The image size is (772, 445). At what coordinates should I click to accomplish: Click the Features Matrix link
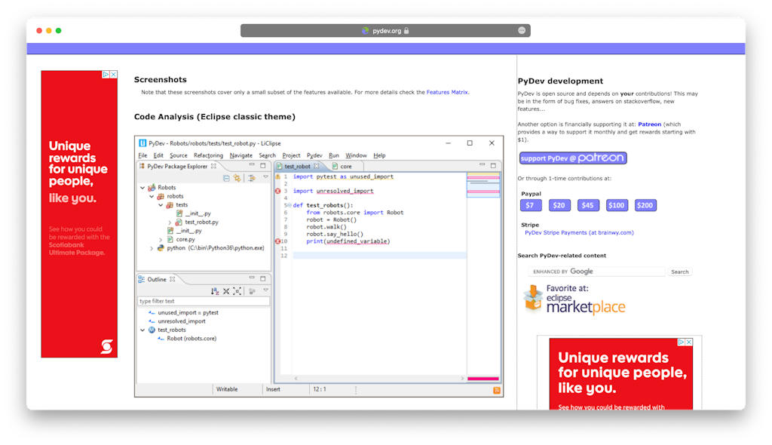(x=449, y=91)
